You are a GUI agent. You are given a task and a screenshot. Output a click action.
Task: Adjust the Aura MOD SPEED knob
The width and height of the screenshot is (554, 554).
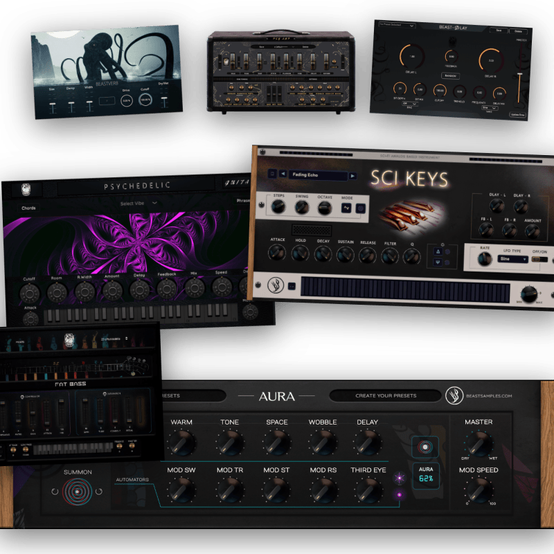click(479, 490)
